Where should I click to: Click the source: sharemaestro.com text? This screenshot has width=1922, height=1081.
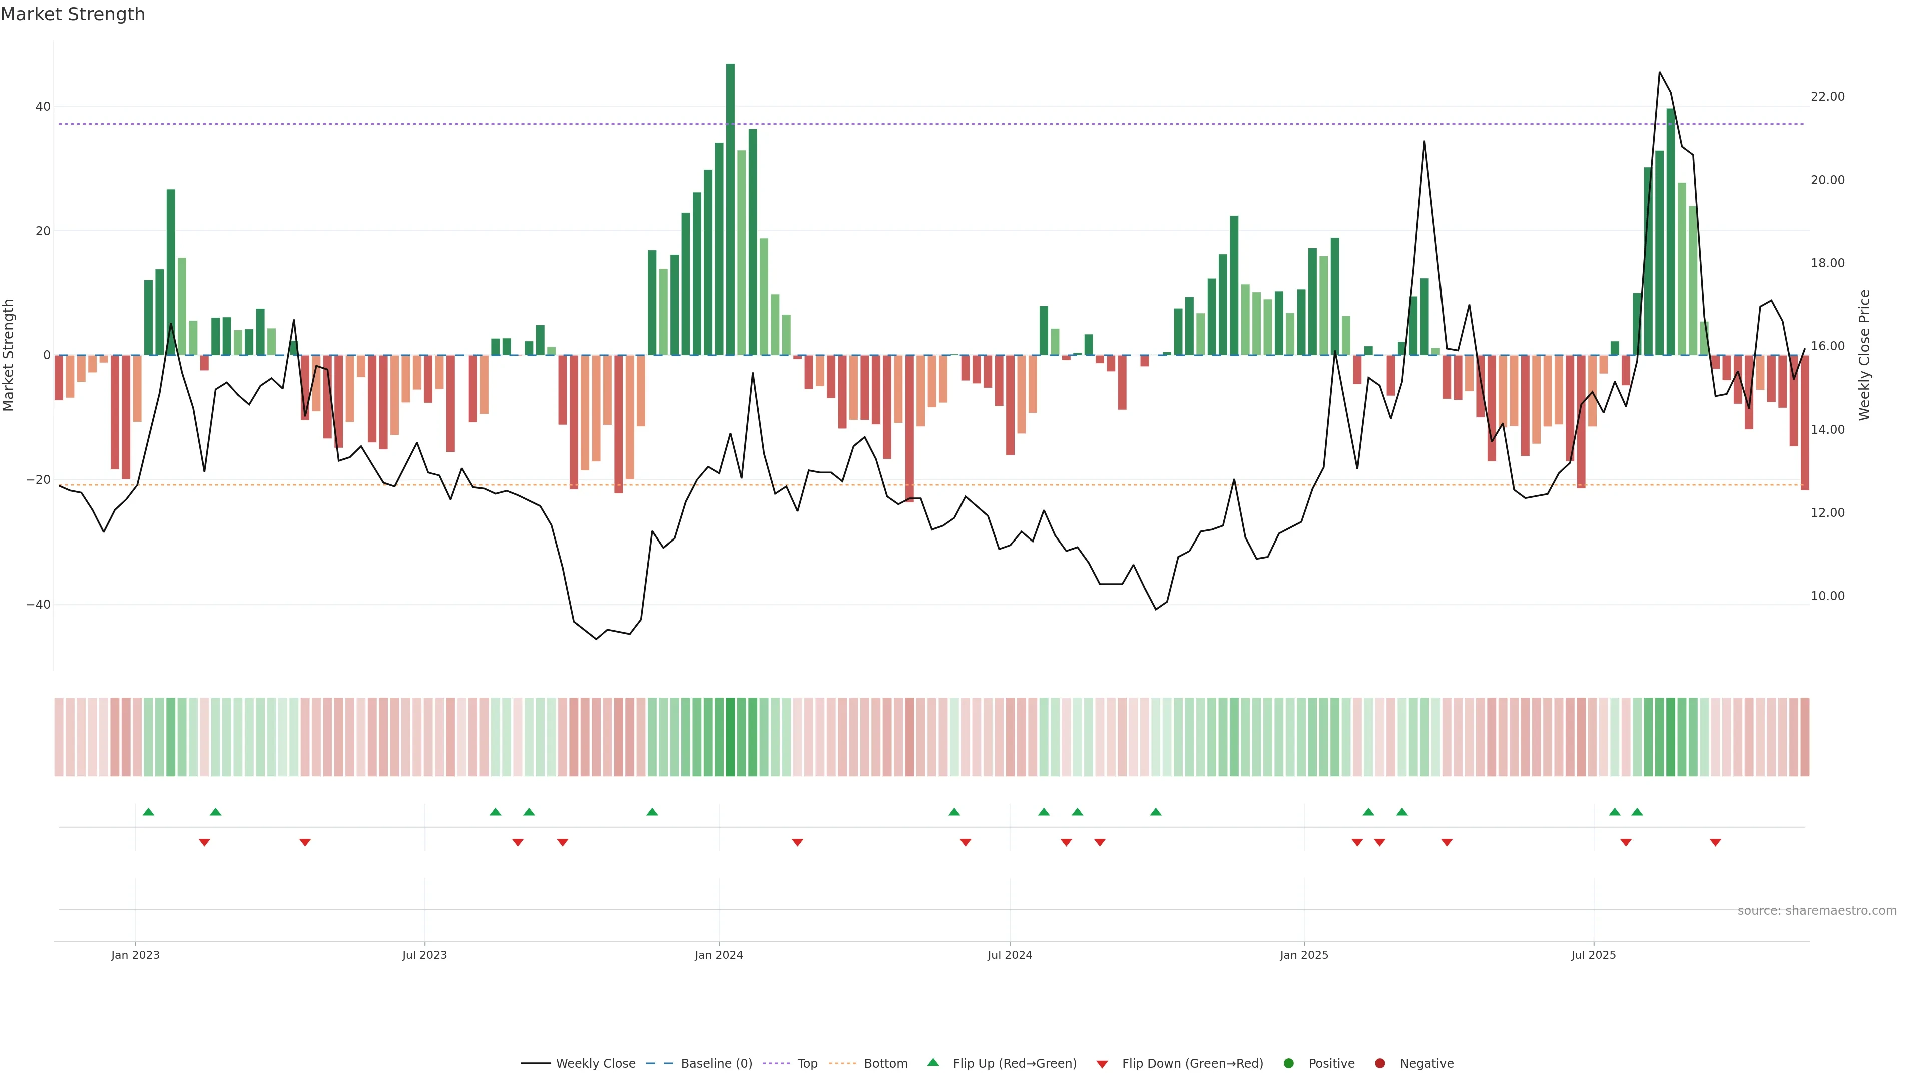(x=1817, y=911)
